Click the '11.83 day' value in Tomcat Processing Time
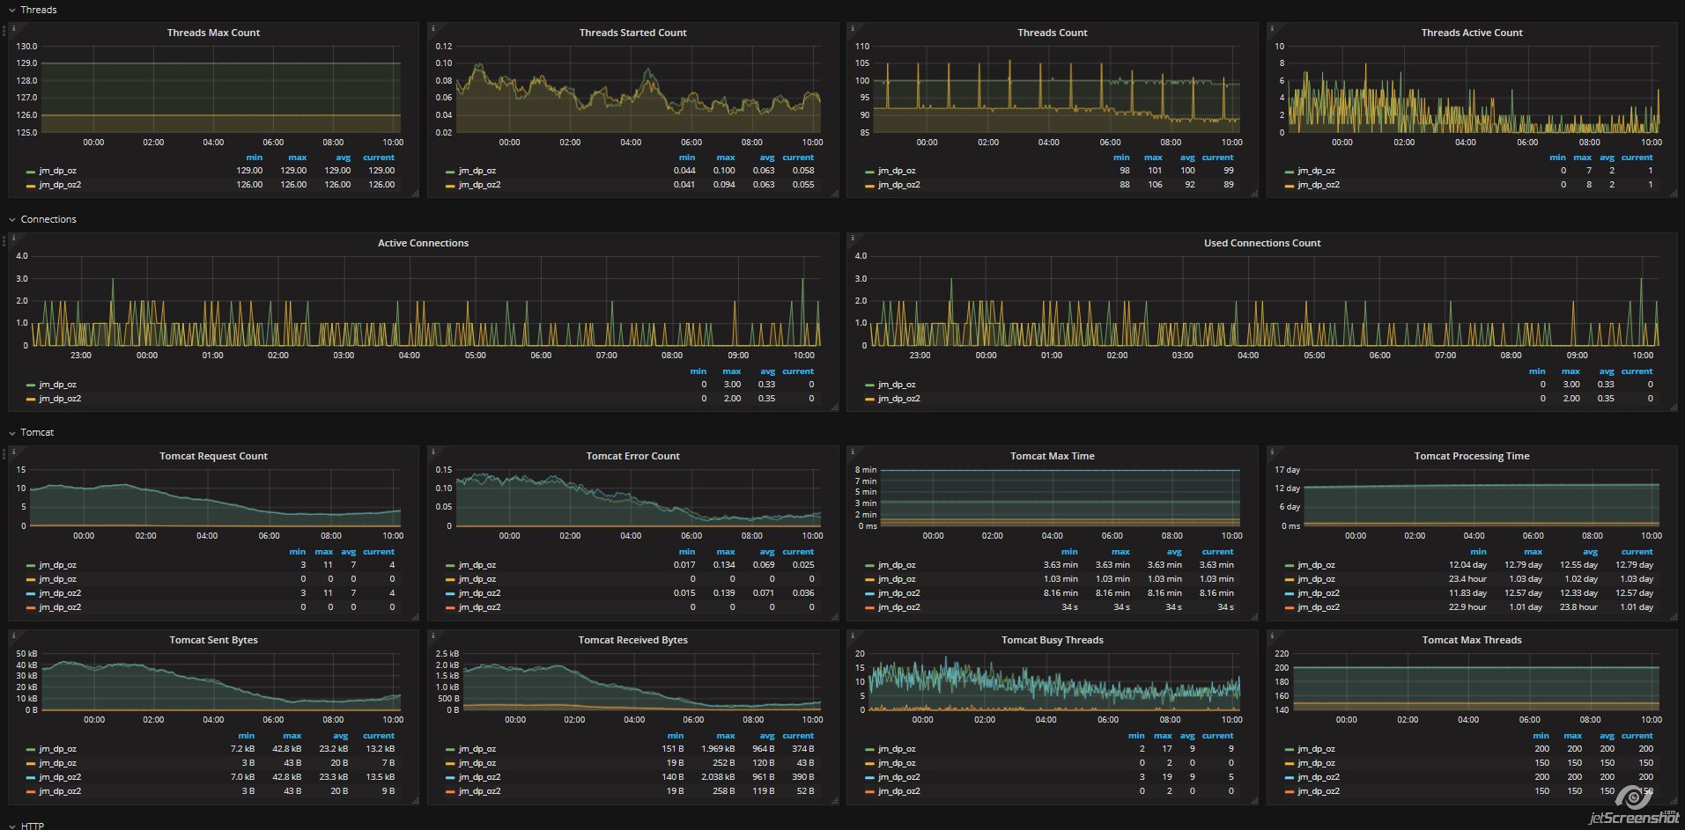The height and width of the screenshot is (830, 1685). [1467, 593]
